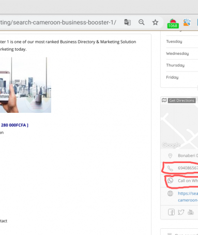Open the YouTube social icon

(191, 212)
